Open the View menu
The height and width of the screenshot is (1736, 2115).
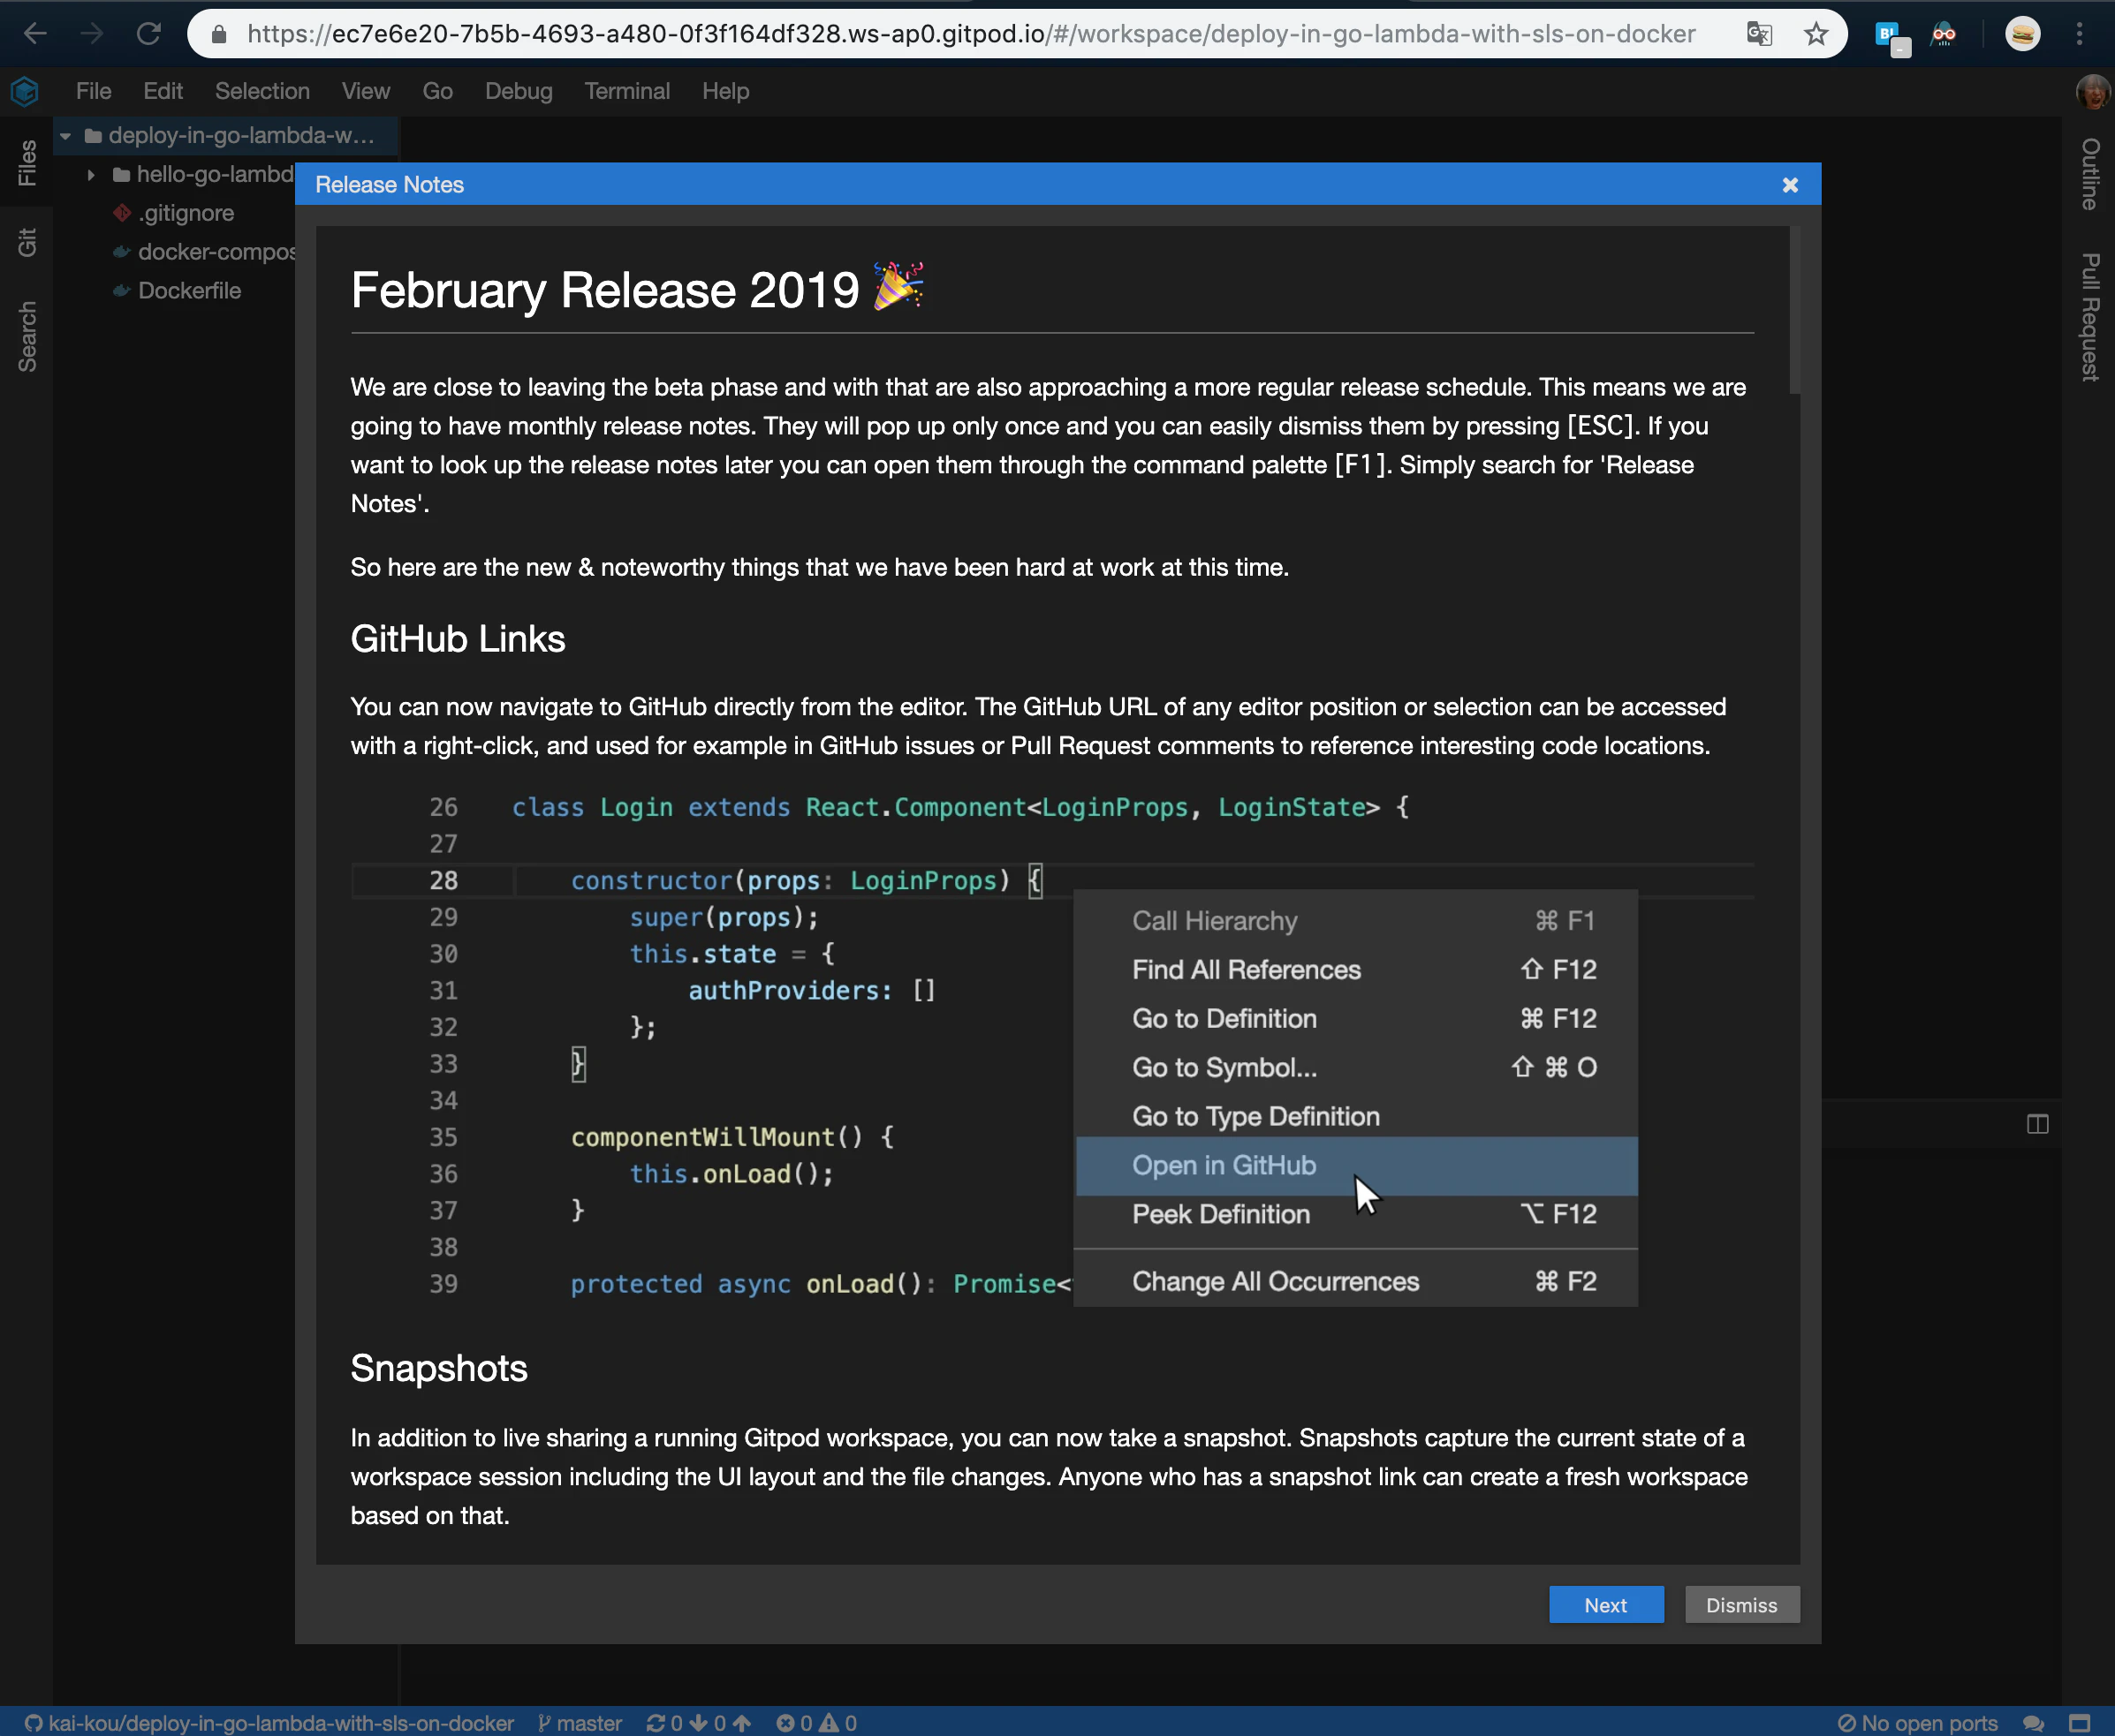point(365,91)
